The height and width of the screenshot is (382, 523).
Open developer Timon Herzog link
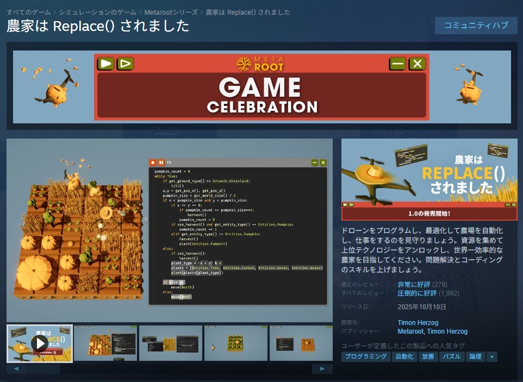[418, 323]
